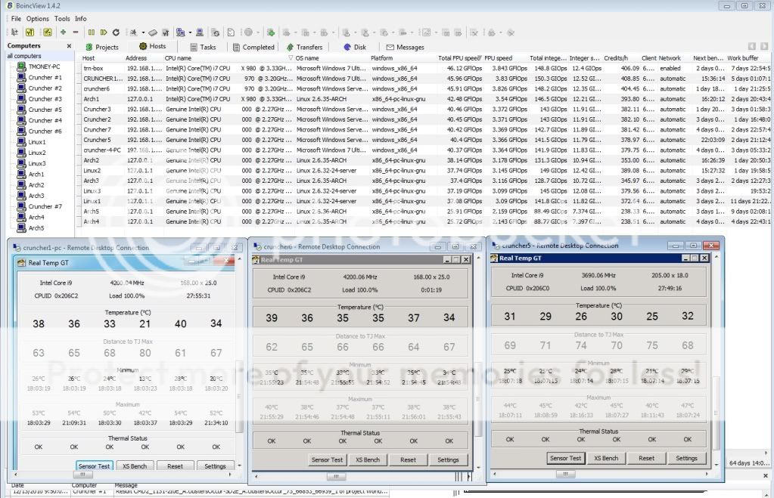Image resolution: width=774 pixels, height=498 pixels.
Task: Click Sensor Test in cruncher5 Real Temp window
Action: 566,458
